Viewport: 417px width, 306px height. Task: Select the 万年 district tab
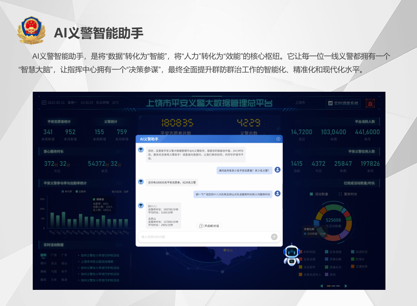54,280
